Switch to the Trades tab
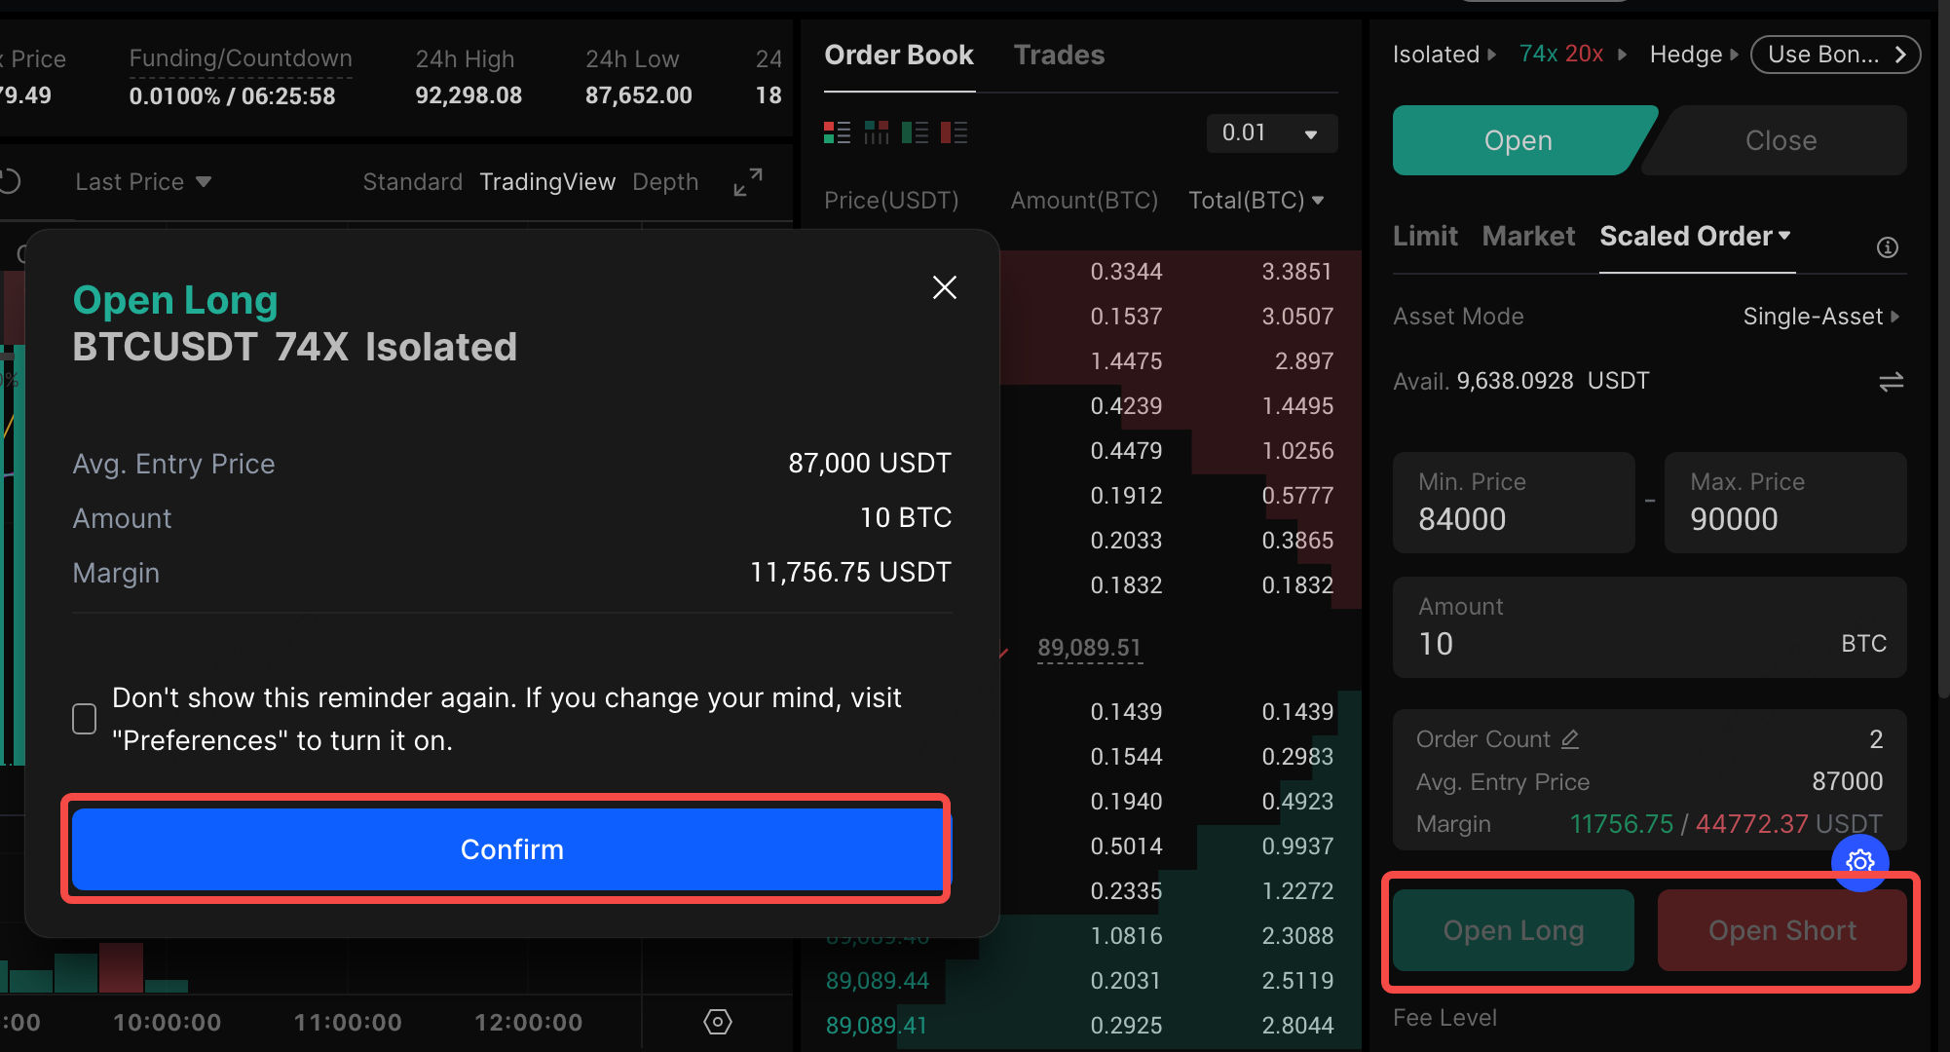This screenshot has height=1052, width=1950. coord(1059,56)
